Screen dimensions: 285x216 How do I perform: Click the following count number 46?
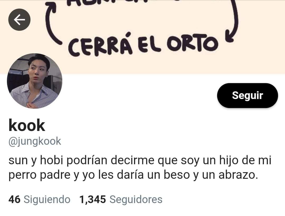click(14, 199)
